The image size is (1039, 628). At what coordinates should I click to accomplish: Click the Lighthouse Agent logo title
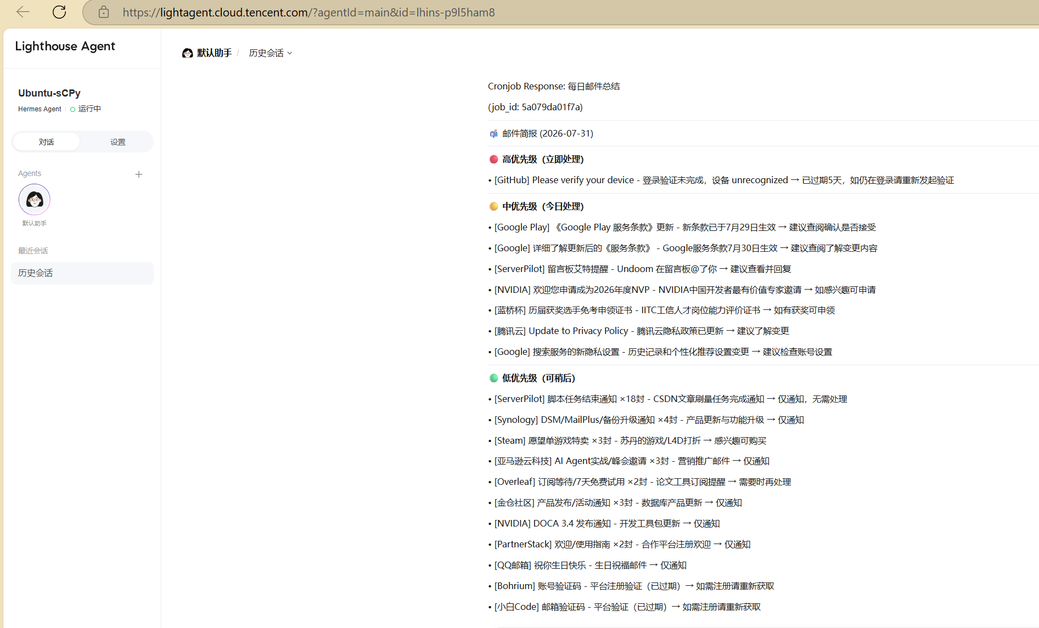[65, 46]
